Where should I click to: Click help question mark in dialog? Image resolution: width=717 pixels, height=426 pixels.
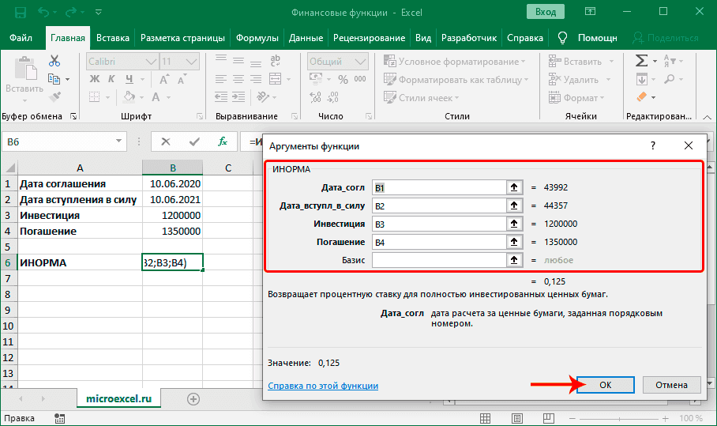coord(652,146)
